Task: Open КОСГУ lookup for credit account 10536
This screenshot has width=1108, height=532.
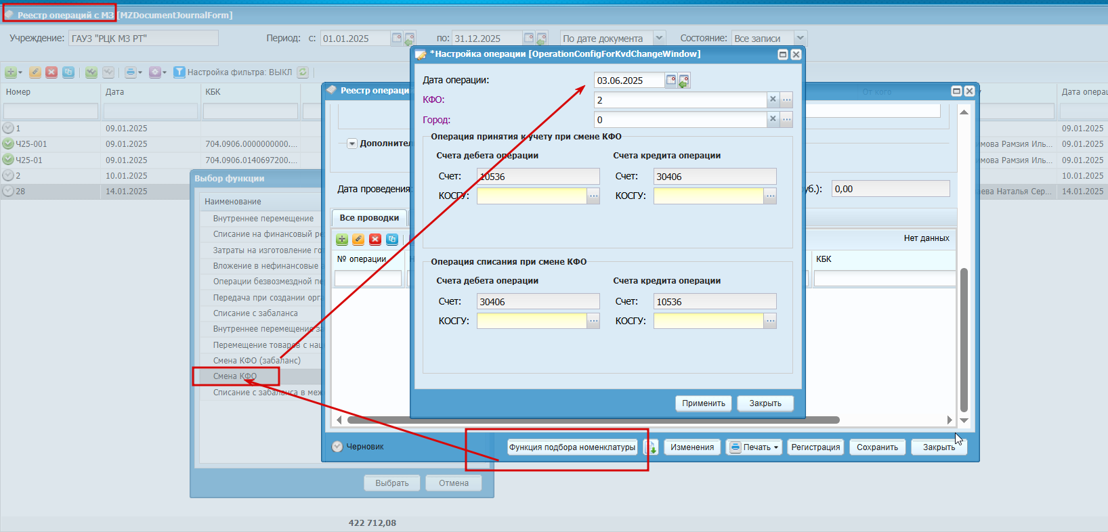Action: click(x=770, y=321)
